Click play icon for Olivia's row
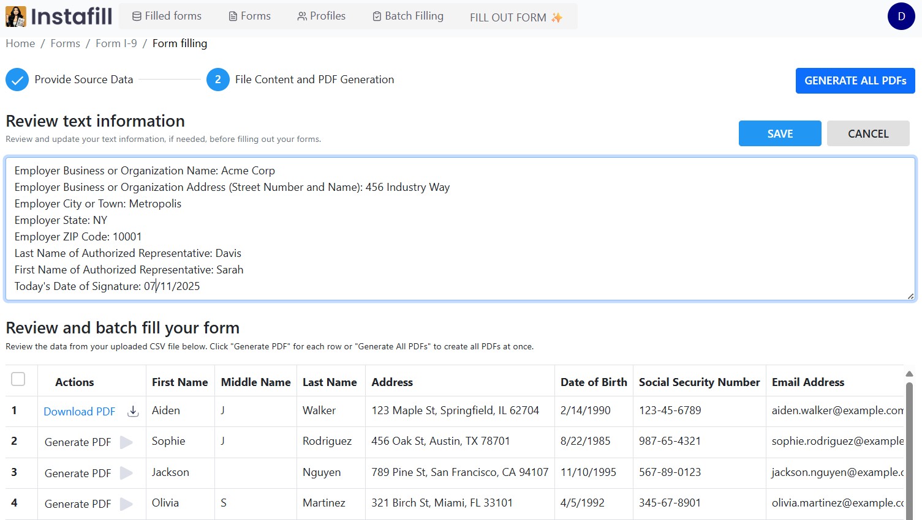This screenshot has width=922, height=520. click(x=126, y=504)
